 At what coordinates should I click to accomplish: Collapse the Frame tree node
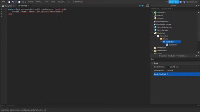click(158, 39)
